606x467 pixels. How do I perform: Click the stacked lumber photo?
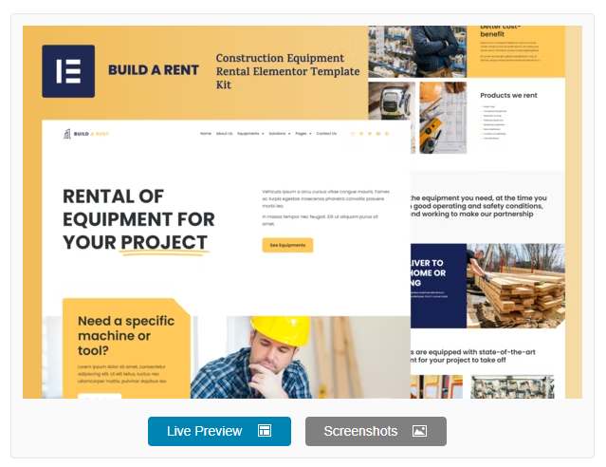coord(516,286)
